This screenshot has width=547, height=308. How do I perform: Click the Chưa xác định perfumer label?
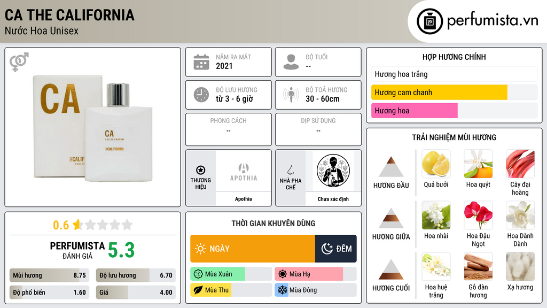pos(333,199)
